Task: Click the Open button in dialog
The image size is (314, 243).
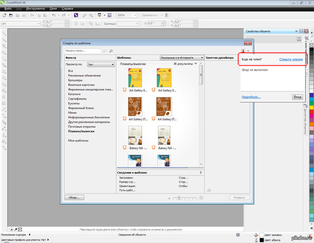Action: (x=239, y=197)
